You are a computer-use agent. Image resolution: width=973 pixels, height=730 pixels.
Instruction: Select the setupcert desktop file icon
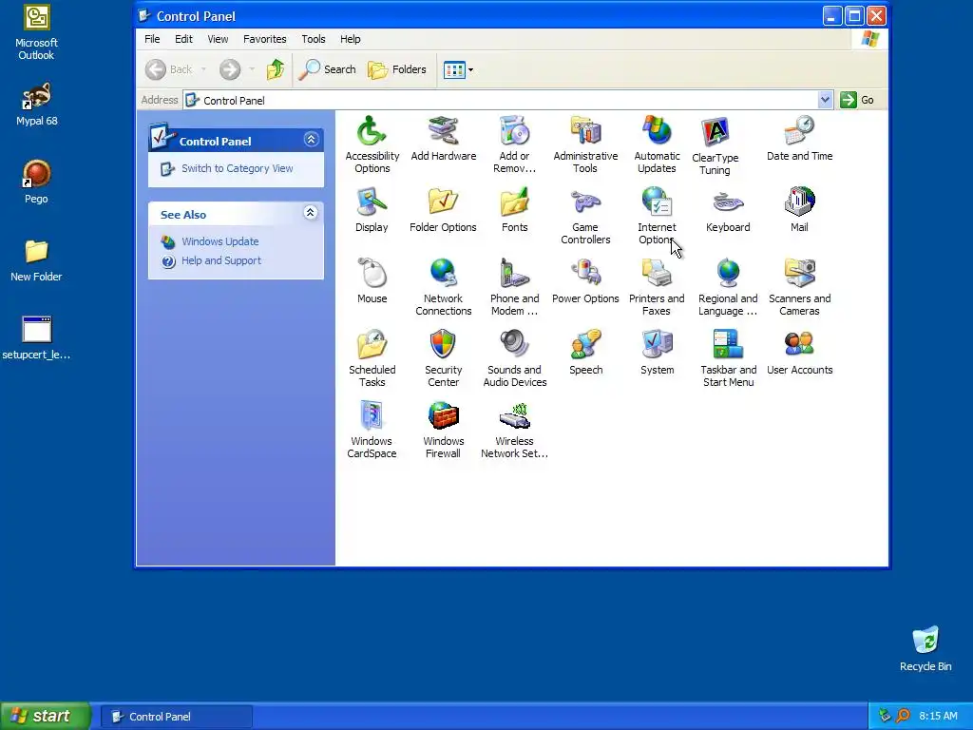[36, 338]
